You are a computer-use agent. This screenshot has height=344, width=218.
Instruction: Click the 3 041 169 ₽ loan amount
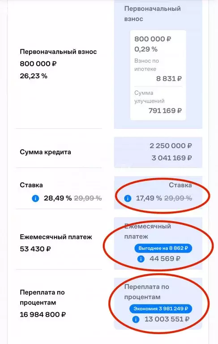coord(172,158)
